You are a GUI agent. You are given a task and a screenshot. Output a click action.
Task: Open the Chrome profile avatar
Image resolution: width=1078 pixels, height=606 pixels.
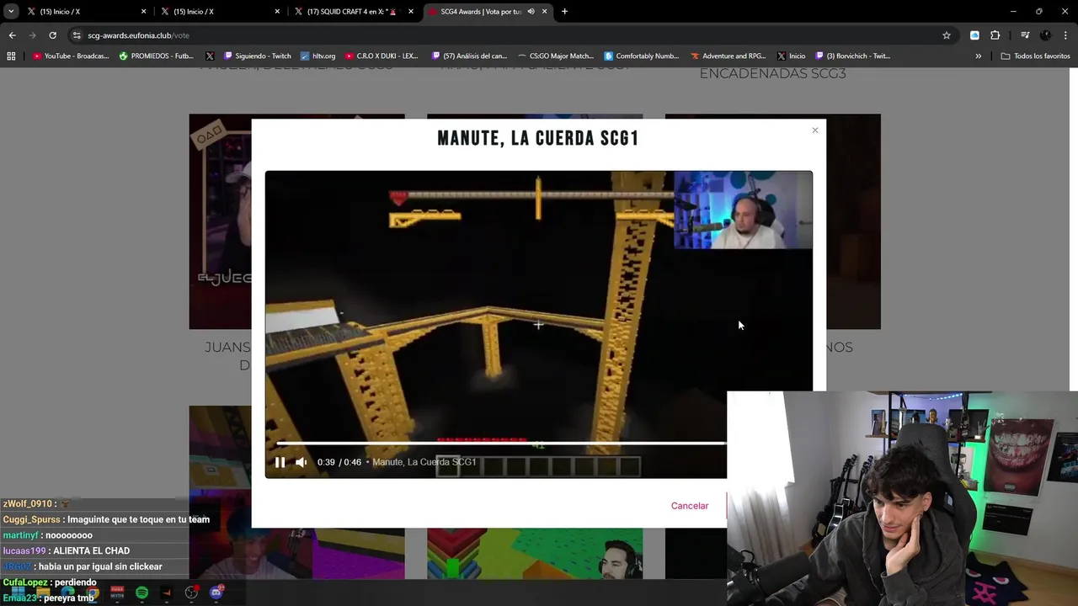tap(1045, 35)
